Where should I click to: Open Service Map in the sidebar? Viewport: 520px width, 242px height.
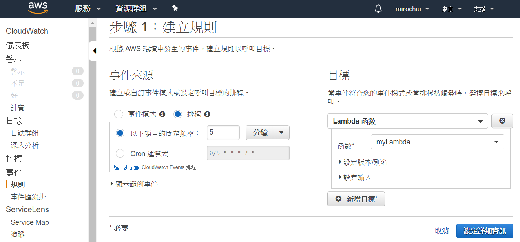coord(30,222)
